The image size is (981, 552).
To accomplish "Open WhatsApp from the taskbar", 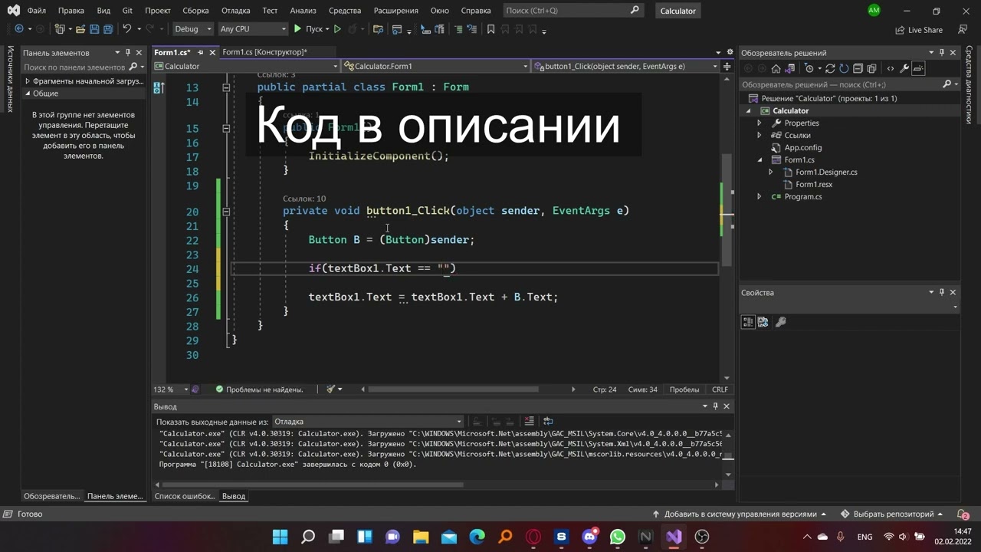I will (618, 537).
